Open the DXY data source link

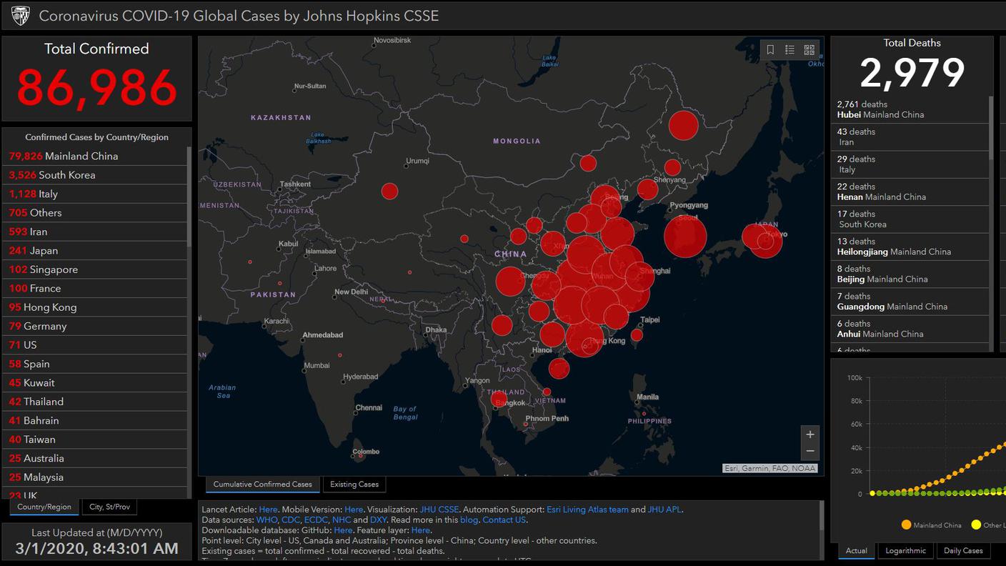pos(379,520)
